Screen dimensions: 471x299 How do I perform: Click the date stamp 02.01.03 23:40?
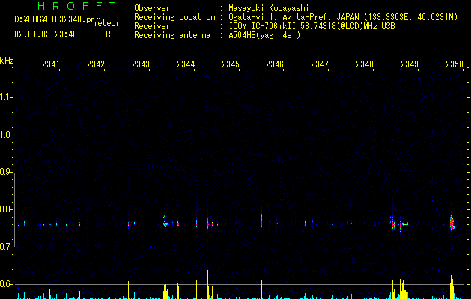46,34
